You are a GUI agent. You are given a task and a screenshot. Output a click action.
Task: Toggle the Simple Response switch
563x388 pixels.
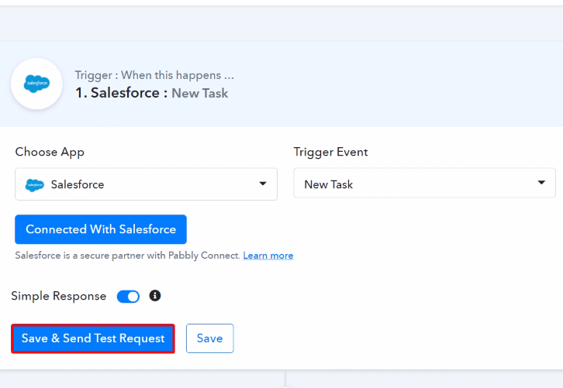tap(128, 297)
